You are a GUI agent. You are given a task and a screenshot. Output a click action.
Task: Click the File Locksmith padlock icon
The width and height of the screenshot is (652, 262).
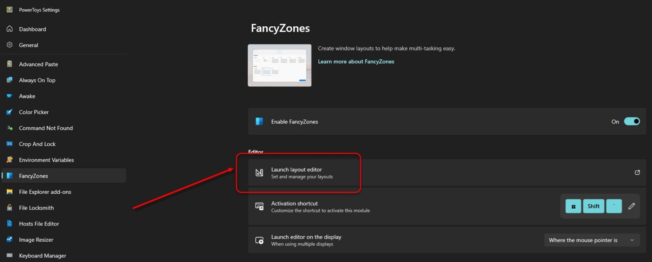(9, 208)
